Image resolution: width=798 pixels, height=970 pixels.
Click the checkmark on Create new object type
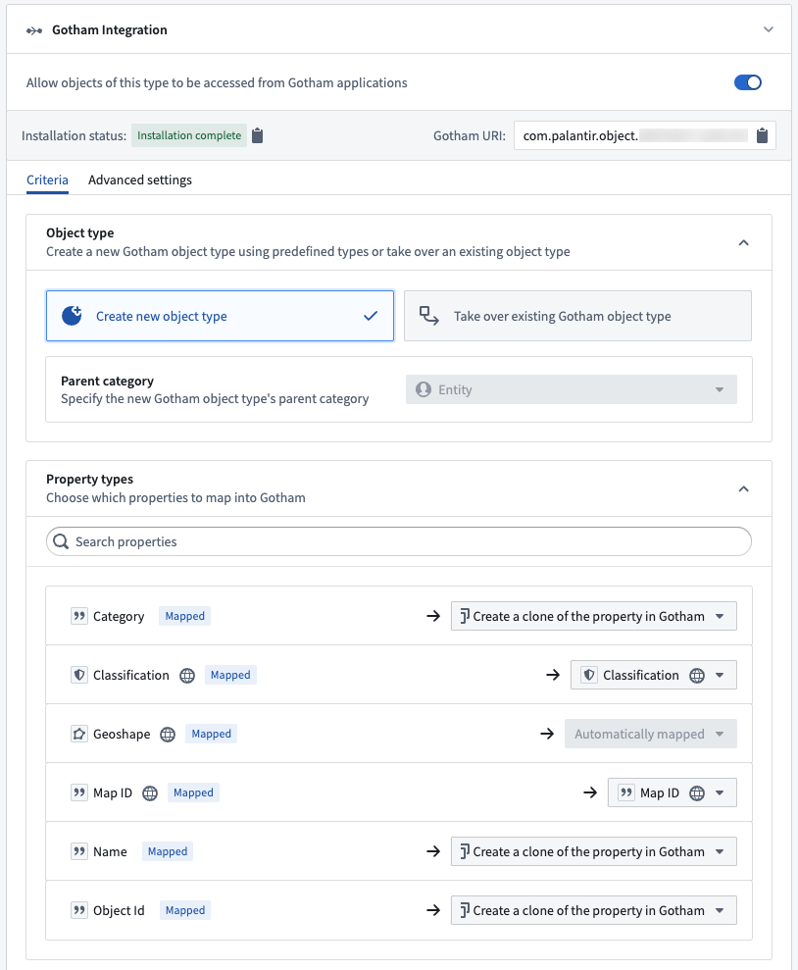tap(371, 316)
